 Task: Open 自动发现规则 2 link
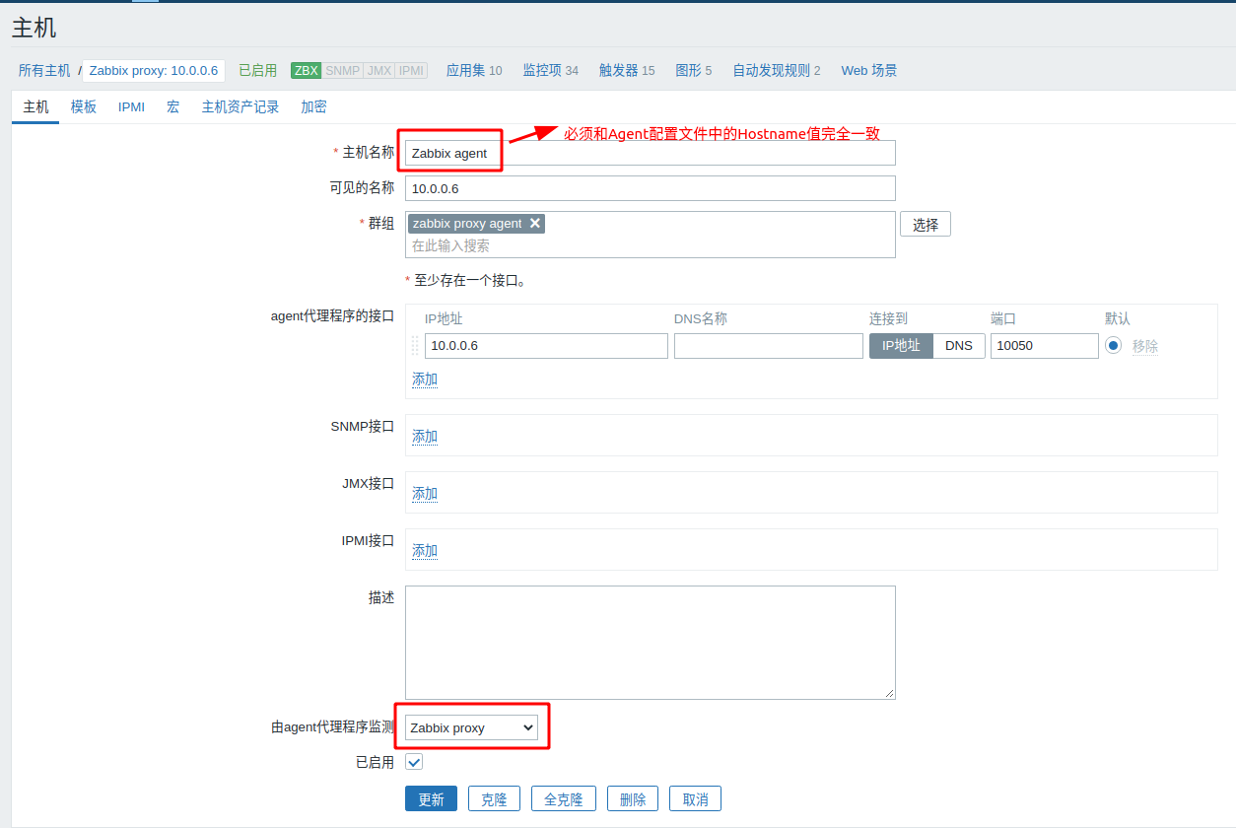point(777,71)
